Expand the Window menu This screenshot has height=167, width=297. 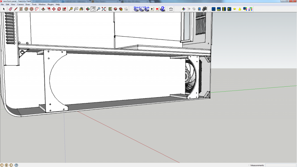coord(42,5)
